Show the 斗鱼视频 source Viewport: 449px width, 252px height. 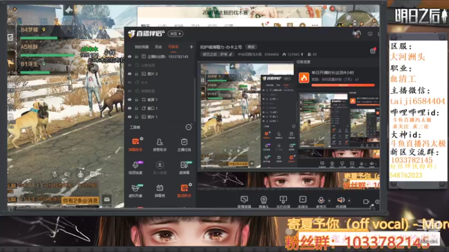(130, 65)
